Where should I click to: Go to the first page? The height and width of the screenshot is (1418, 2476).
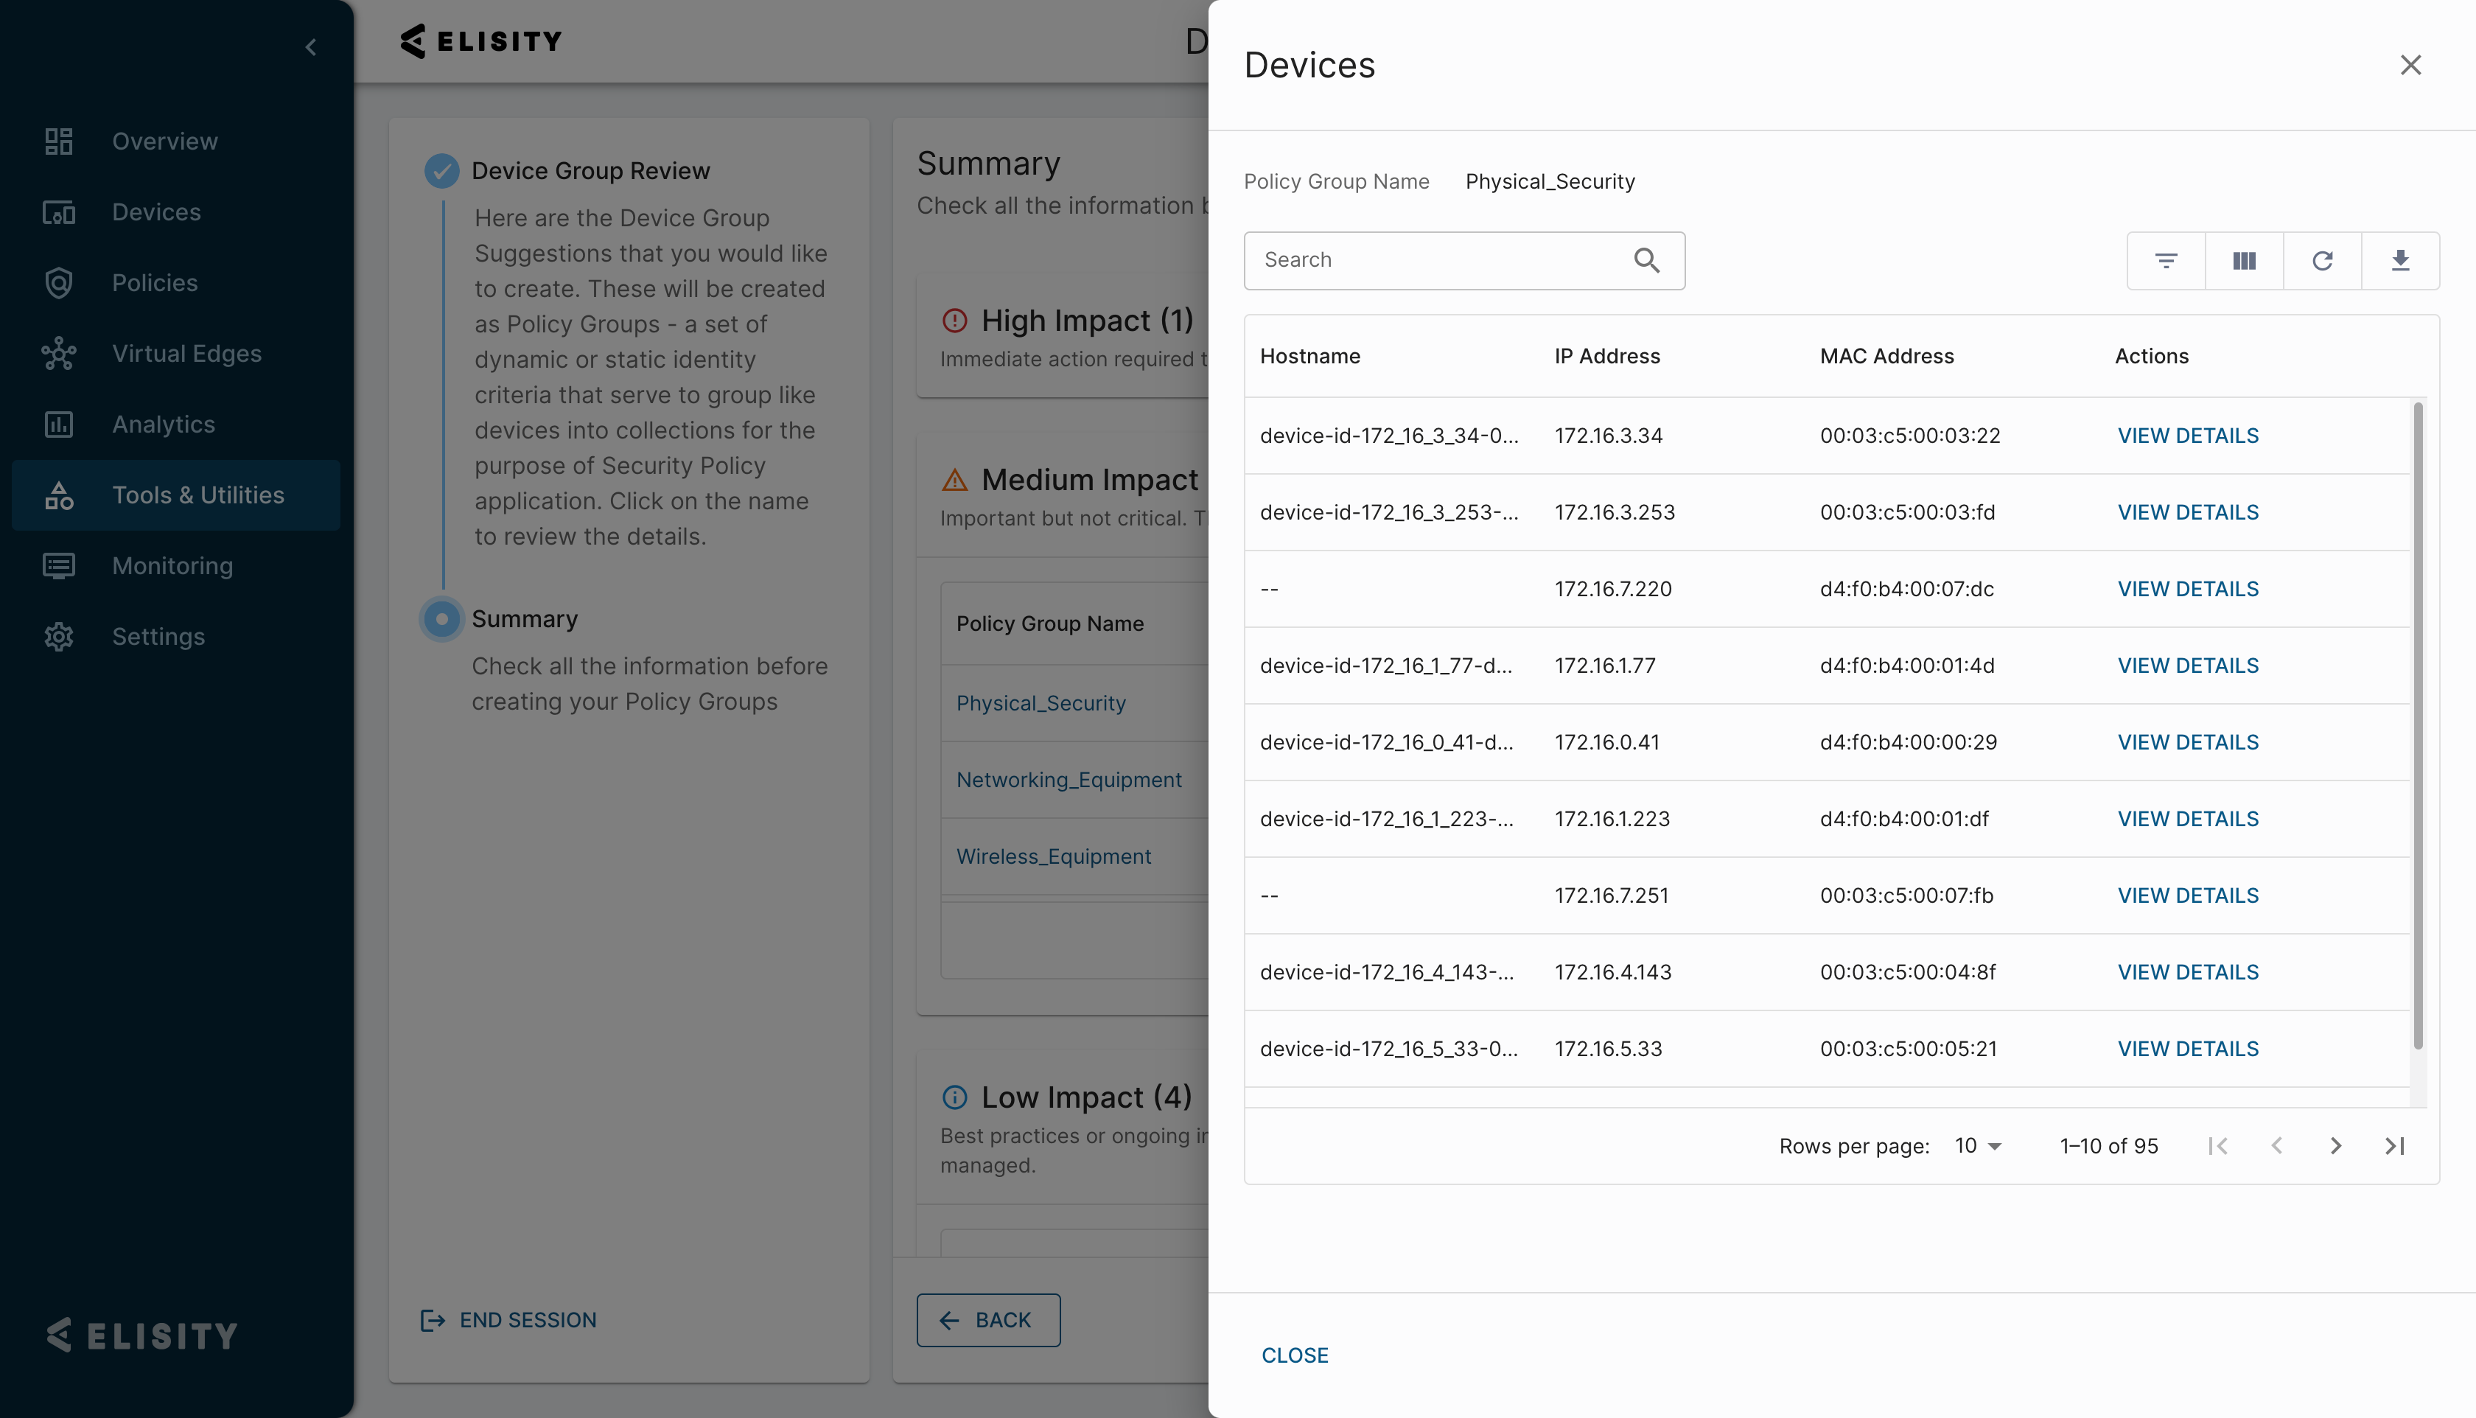2218,1146
